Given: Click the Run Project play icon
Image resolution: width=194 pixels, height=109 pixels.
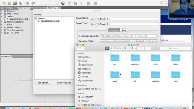Looking at the screenshot, I should coord(81,3).
